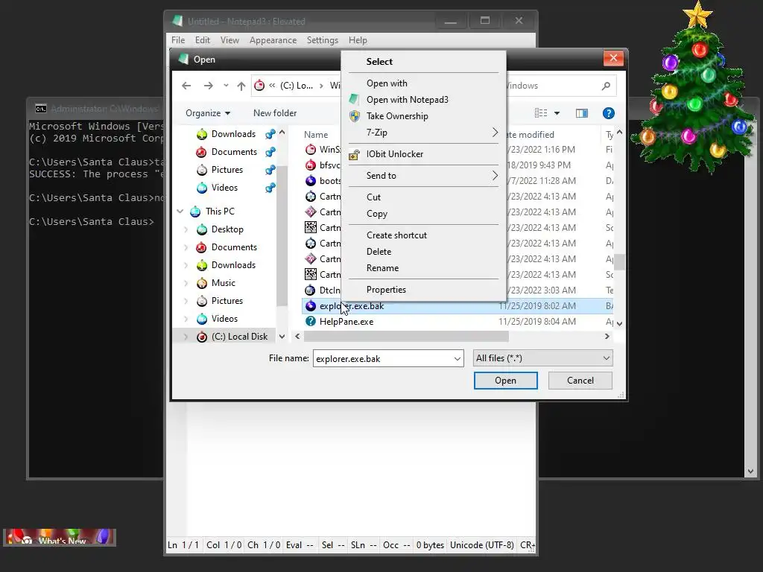This screenshot has width=763, height=572.
Task: Toggle the preview pane icon
Action: [581, 113]
